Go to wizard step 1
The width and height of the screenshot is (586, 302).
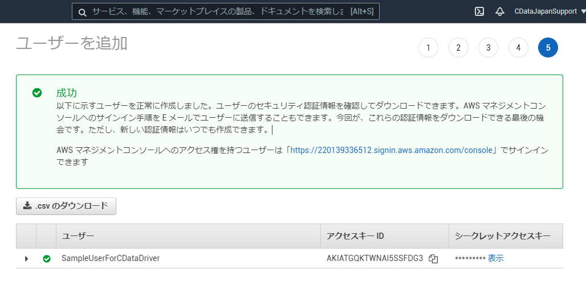pos(428,48)
